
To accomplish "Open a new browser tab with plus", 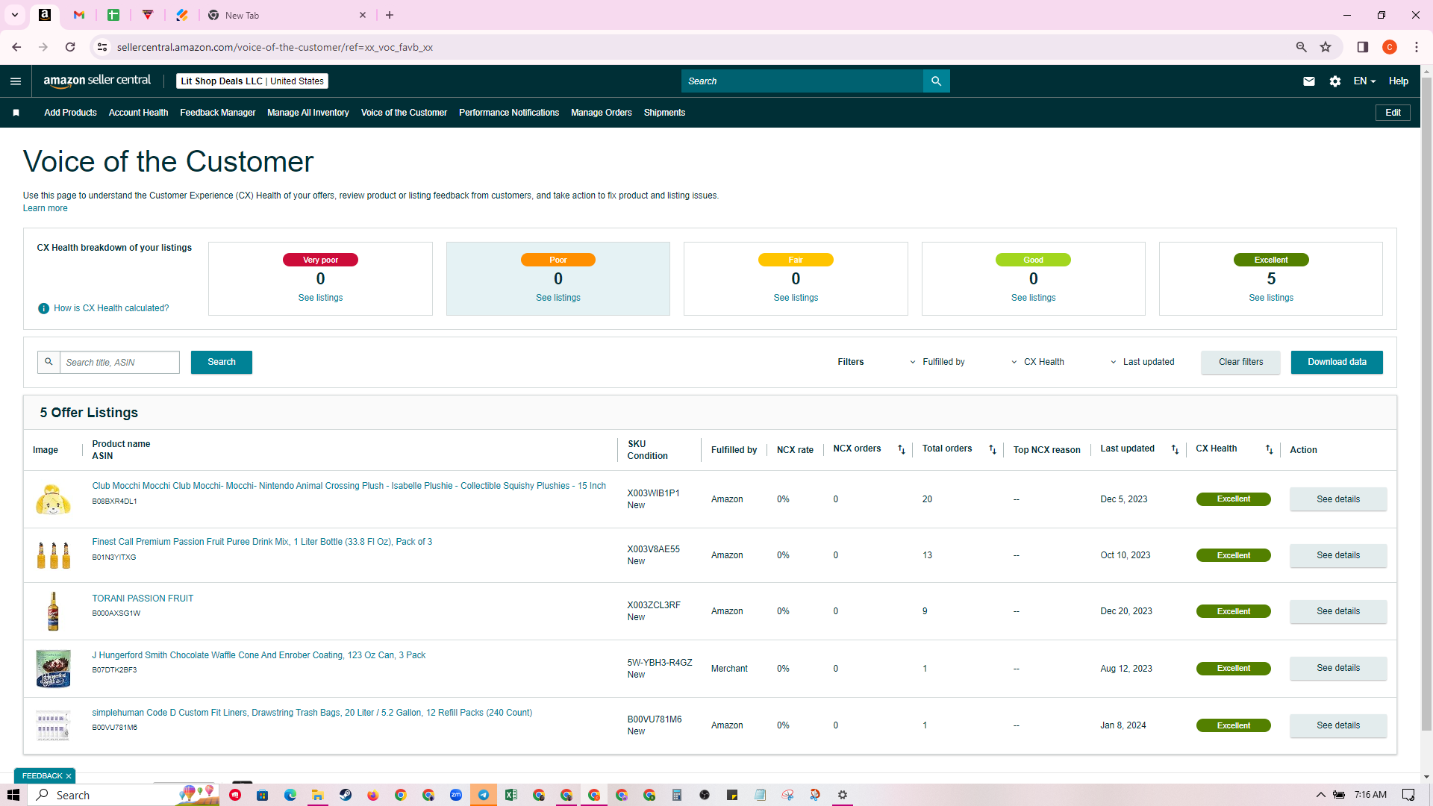I will click(390, 15).
